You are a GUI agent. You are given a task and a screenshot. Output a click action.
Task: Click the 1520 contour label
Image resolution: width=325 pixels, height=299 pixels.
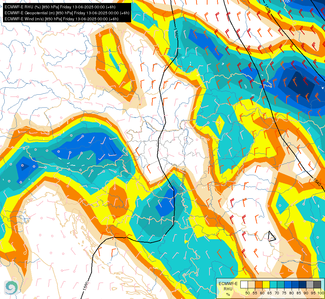pos(267,8)
